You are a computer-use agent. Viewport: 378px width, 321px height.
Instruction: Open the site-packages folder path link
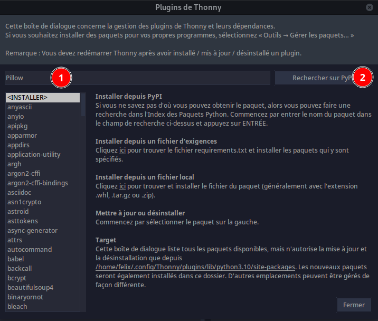point(195,267)
